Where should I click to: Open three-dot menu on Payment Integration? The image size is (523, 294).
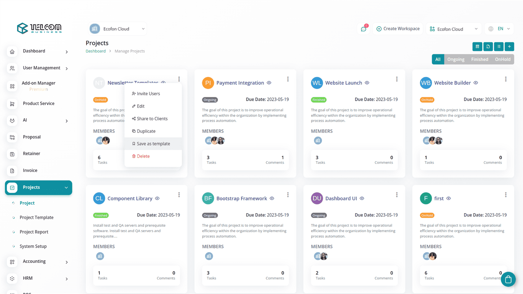(x=288, y=79)
